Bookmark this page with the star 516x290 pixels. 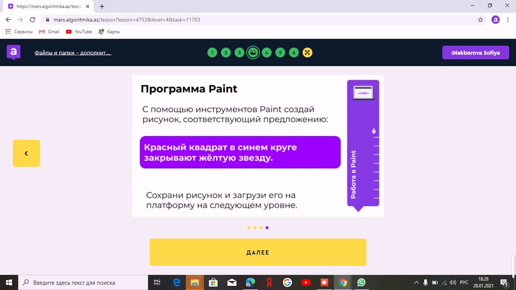pyautogui.click(x=480, y=20)
